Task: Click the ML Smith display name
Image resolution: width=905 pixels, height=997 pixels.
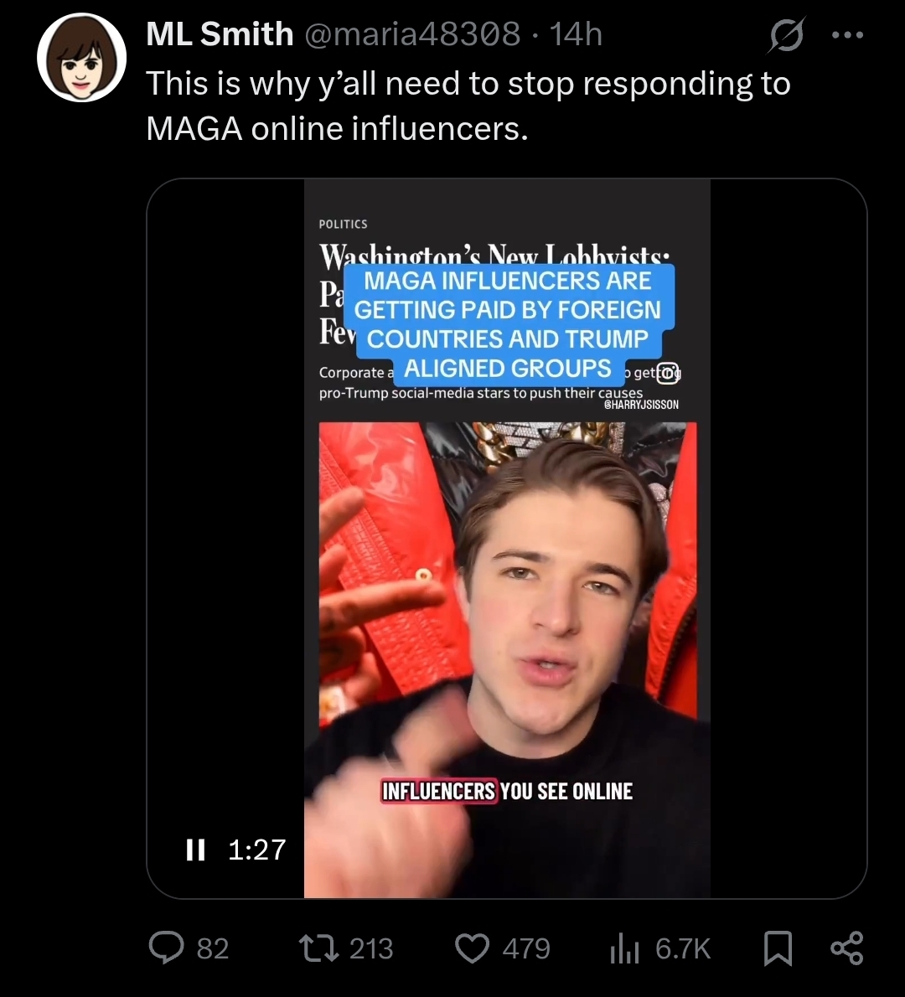Action: tap(220, 34)
